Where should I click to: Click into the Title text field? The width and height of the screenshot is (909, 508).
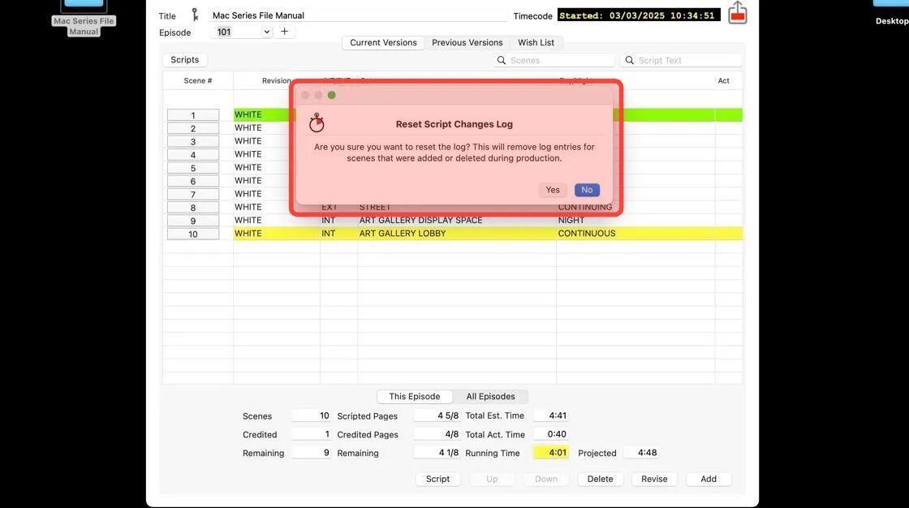tap(358, 15)
